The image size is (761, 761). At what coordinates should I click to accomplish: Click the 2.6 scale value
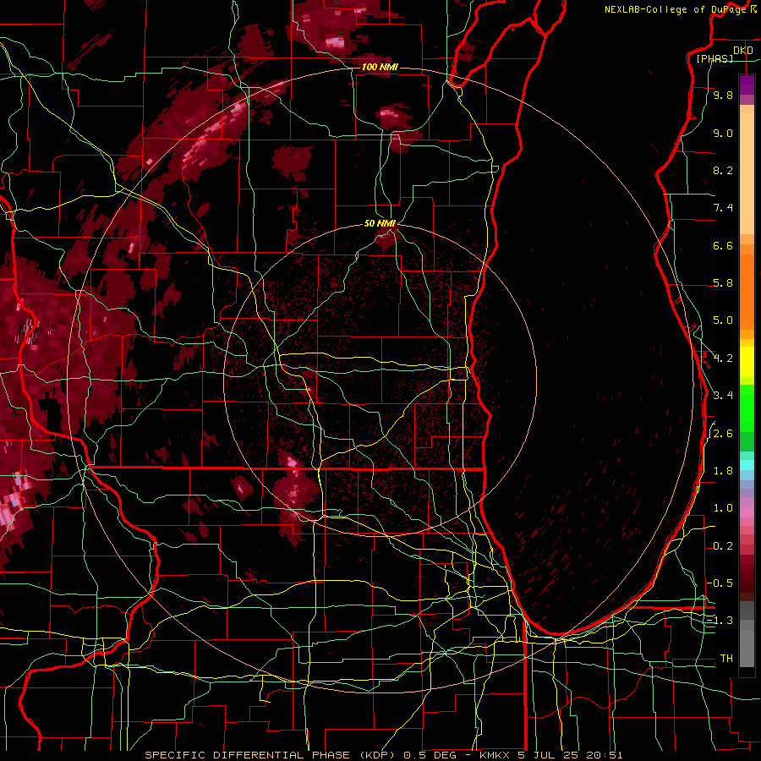tap(723, 434)
